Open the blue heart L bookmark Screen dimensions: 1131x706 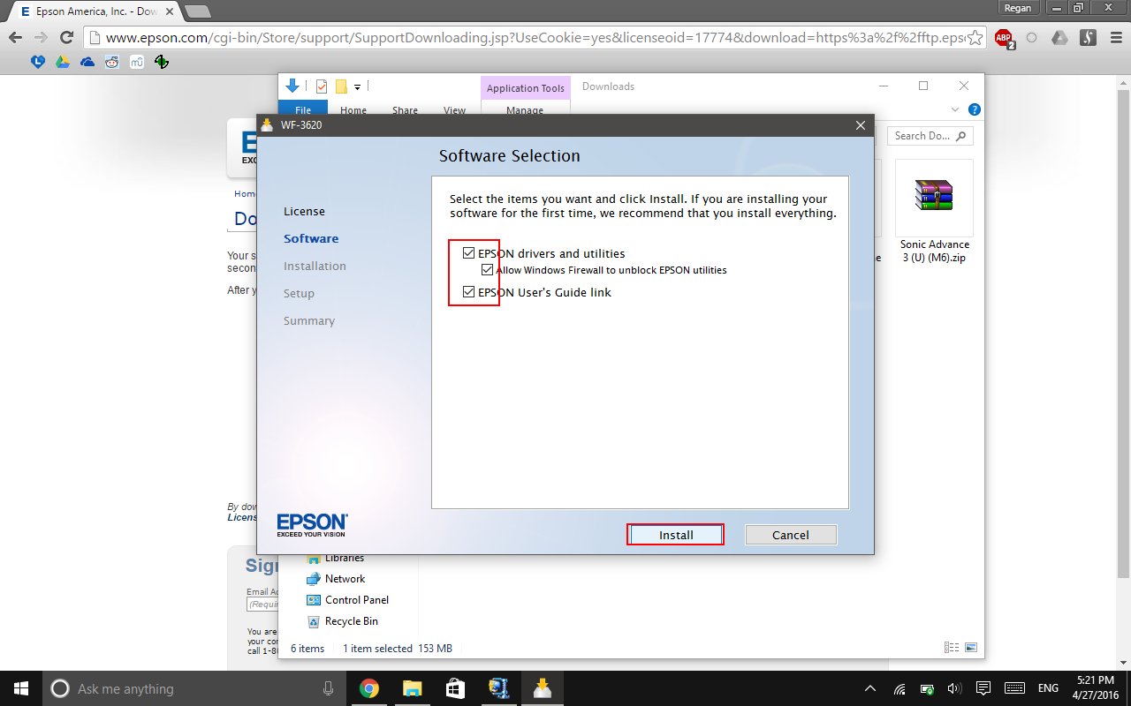tap(38, 62)
